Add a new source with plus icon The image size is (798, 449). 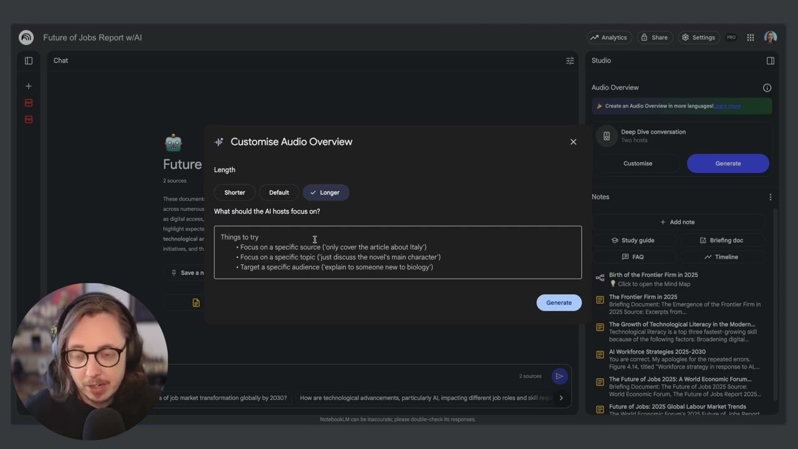point(28,86)
